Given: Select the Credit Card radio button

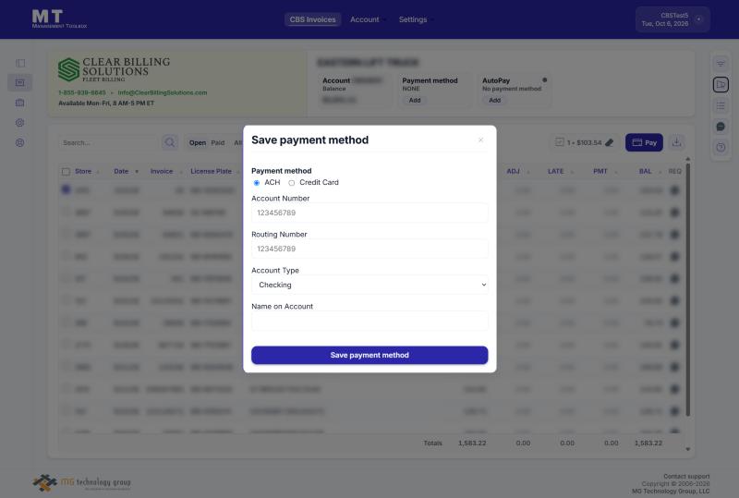Looking at the screenshot, I should [291, 183].
